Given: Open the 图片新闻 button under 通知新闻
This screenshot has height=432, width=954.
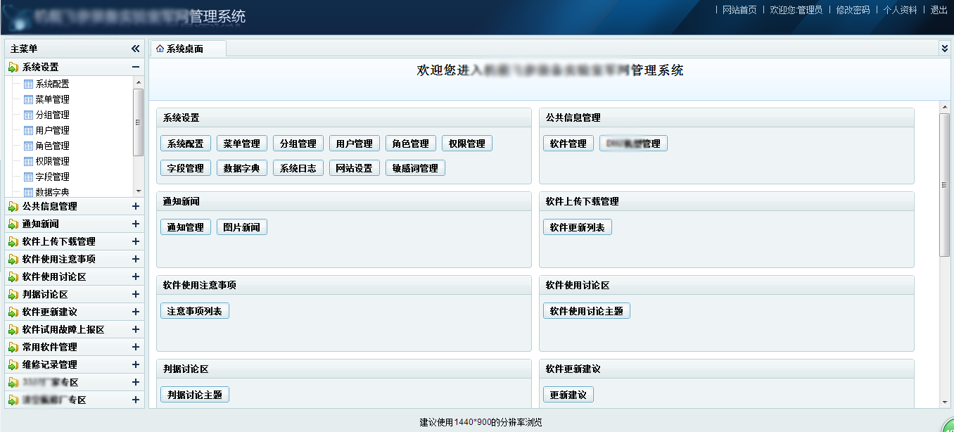Looking at the screenshot, I should (241, 227).
